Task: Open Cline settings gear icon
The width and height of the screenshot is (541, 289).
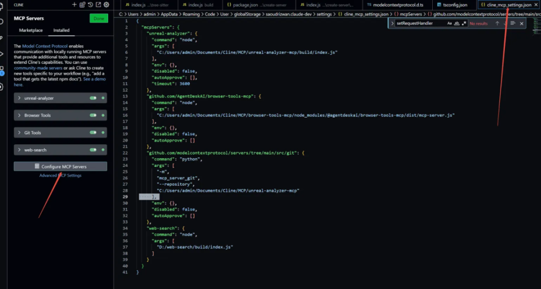Action: pyautogui.click(x=107, y=5)
